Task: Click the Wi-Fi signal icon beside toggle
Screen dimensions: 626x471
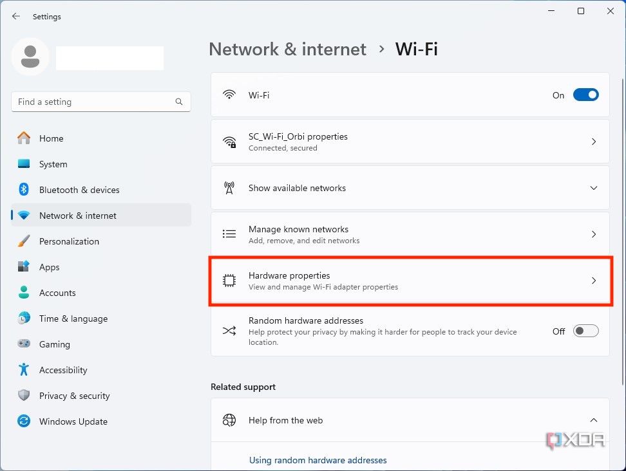Action: pos(229,95)
